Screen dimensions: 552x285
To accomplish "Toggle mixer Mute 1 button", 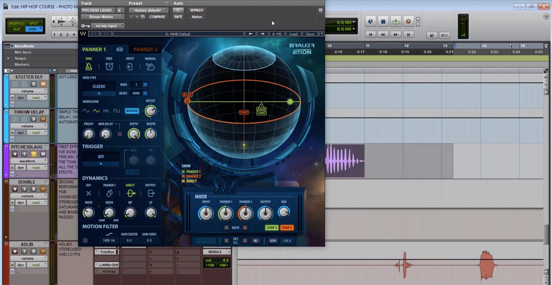I will pyautogui.click(x=226, y=228).
